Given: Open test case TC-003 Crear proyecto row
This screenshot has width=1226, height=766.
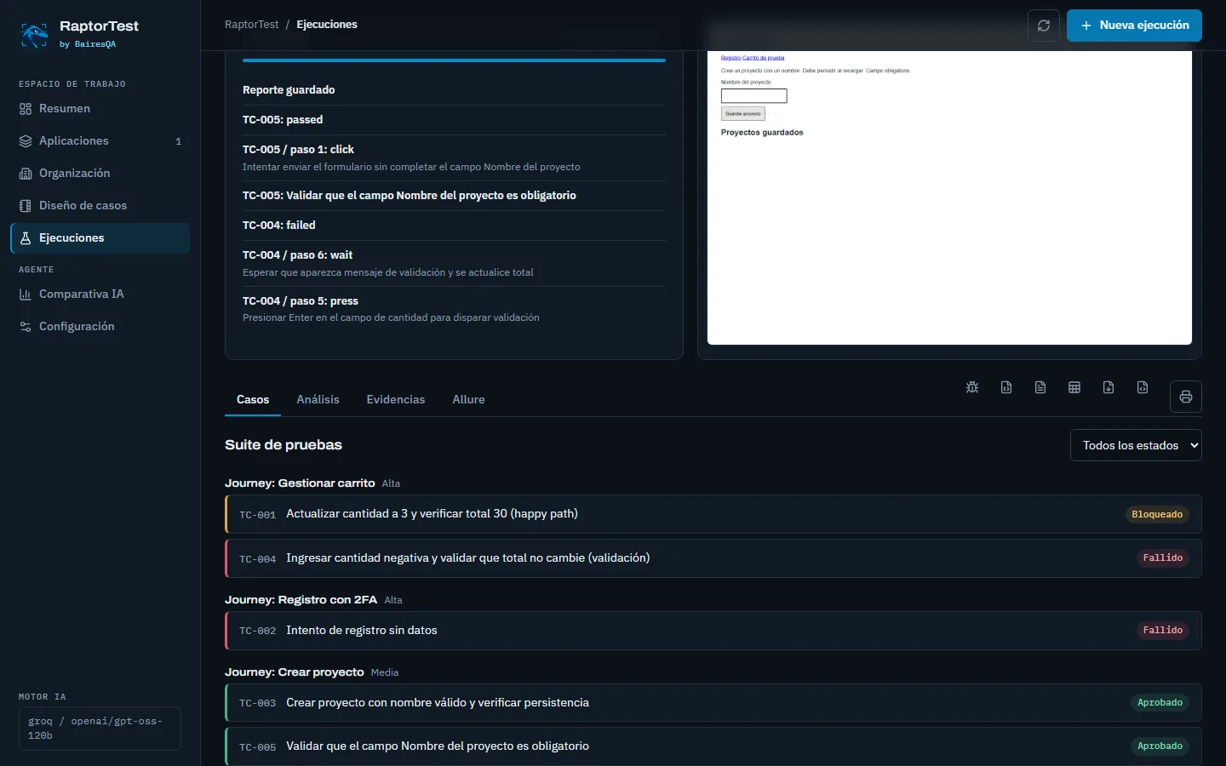Looking at the screenshot, I should click(x=713, y=703).
